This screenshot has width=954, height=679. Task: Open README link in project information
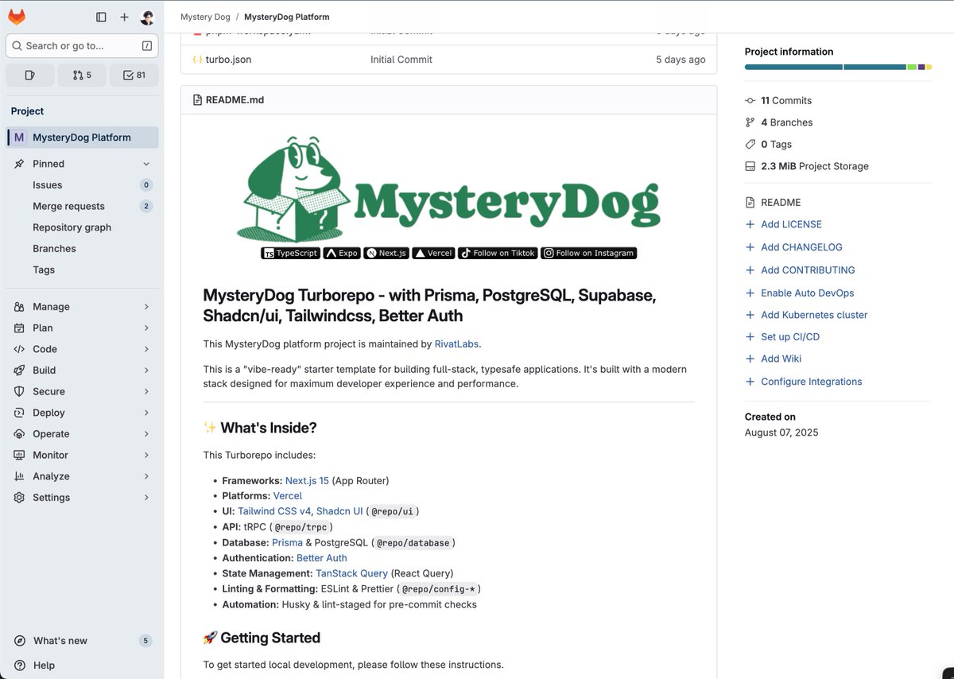781,203
